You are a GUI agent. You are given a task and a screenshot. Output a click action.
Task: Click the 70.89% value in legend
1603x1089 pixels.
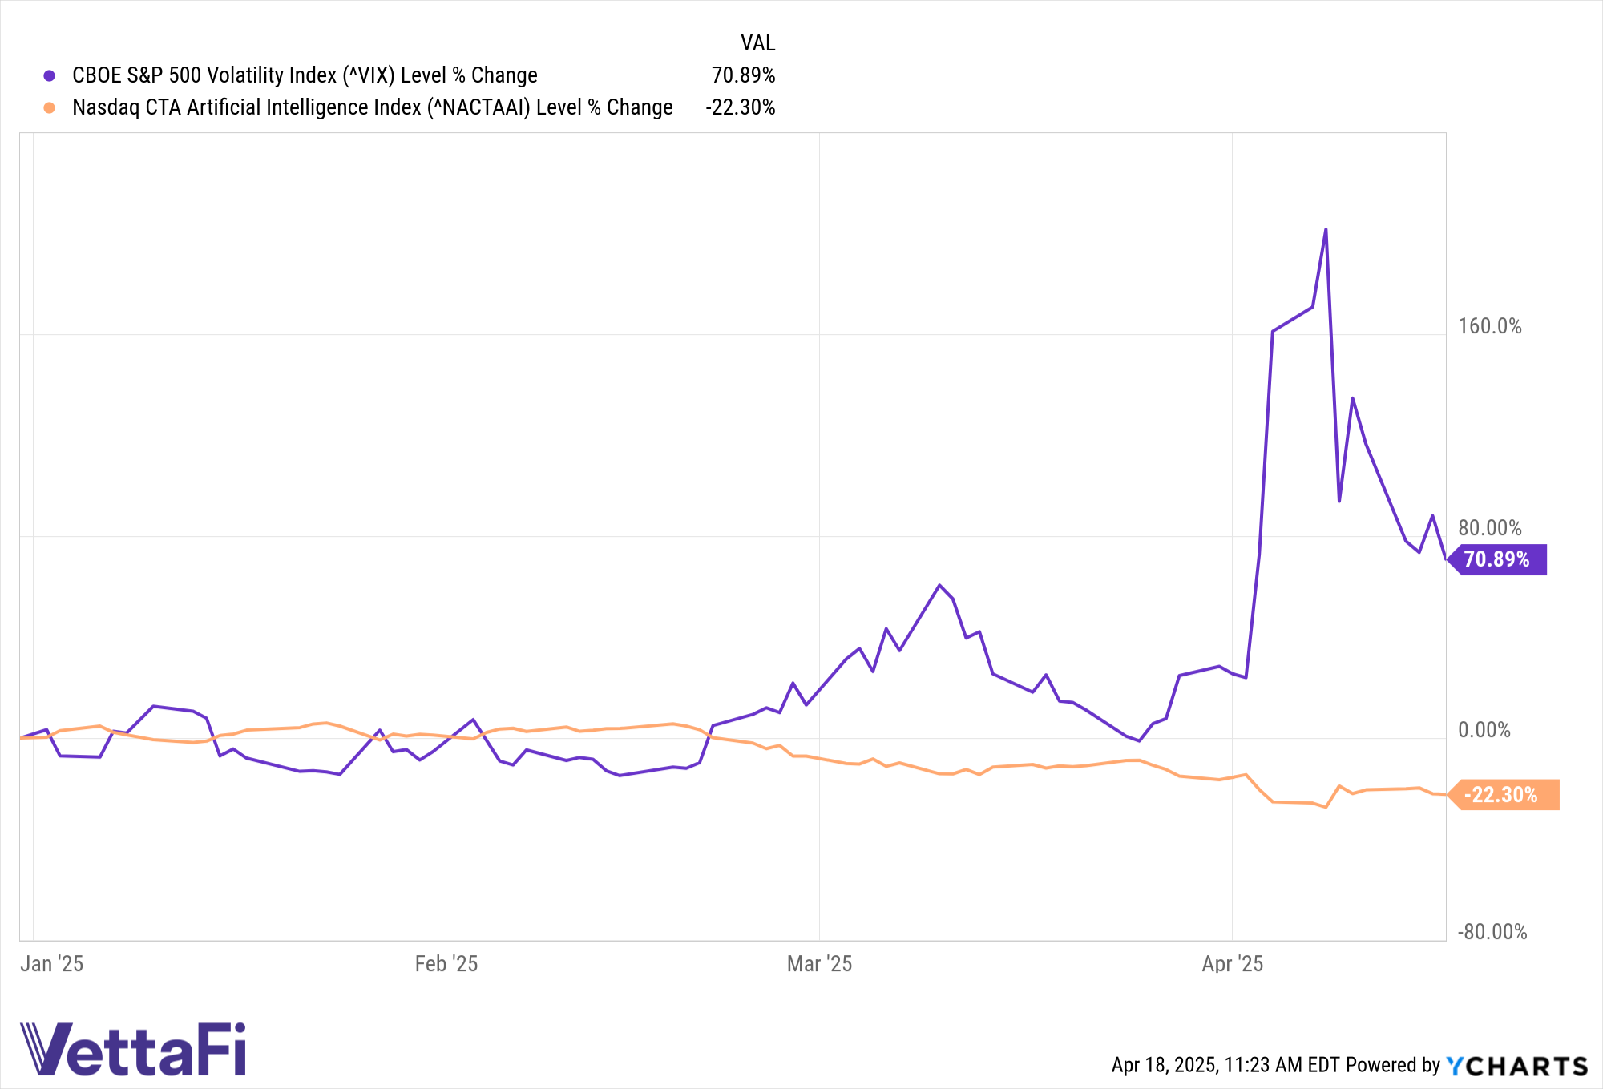743,75
